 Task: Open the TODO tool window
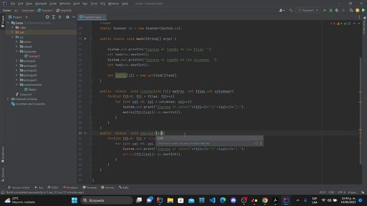click(53, 188)
